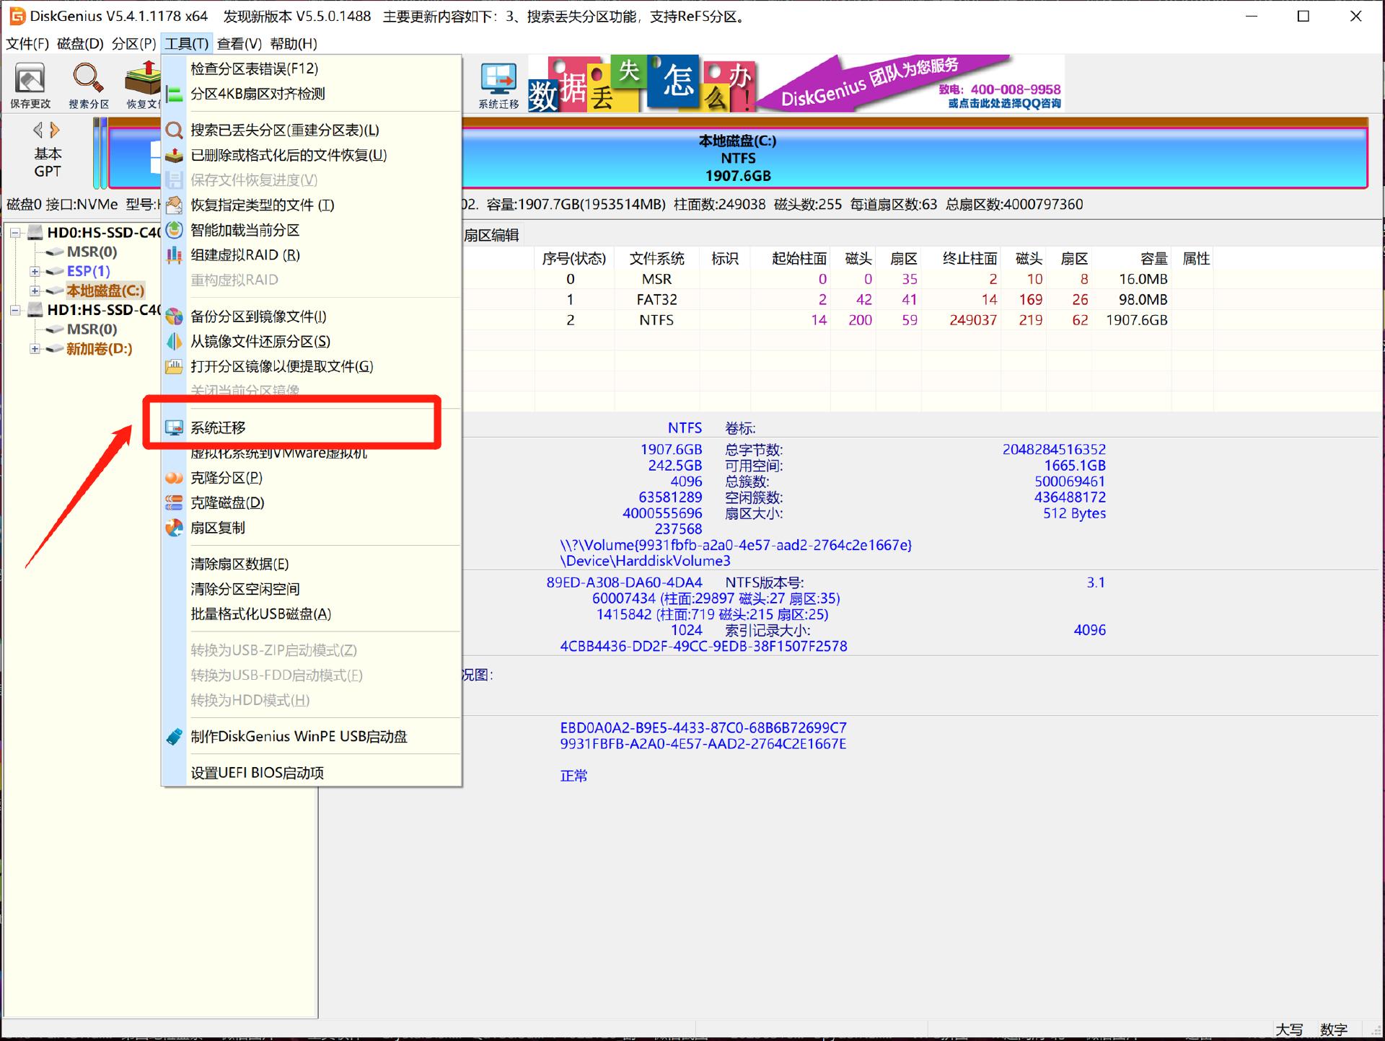Expand the 新加卷(D:) tree node
The width and height of the screenshot is (1385, 1041).
[36, 349]
